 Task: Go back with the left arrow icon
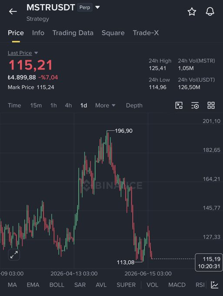coord(13,11)
